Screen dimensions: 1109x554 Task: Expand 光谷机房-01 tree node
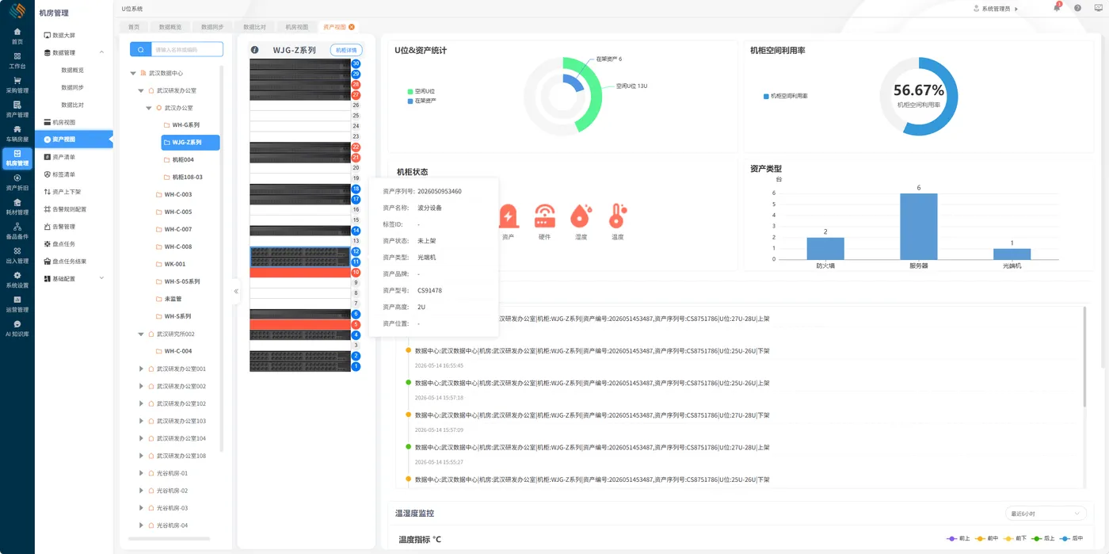pyautogui.click(x=141, y=473)
